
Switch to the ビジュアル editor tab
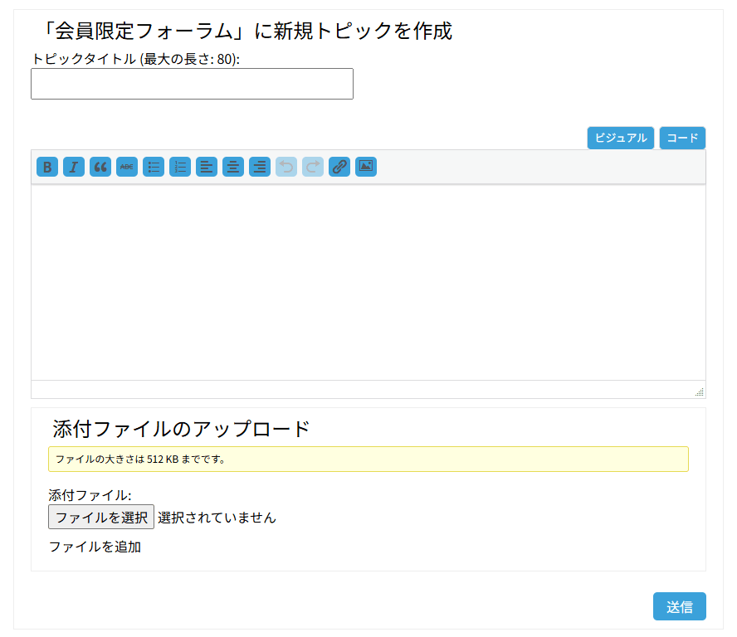click(x=621, y=139)
